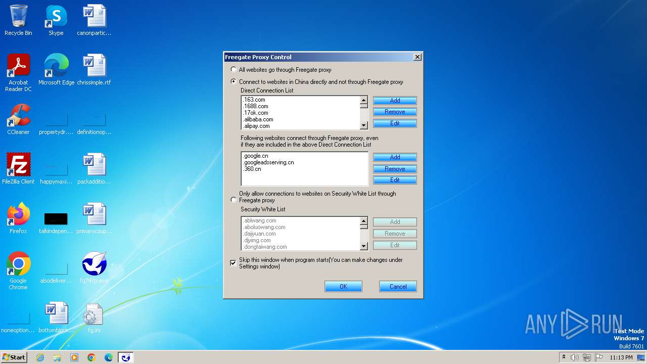The height and width of the screenshot is (364, 647).
Task: Select .google.cn in proxy list
Action: [x=305, y=156]
